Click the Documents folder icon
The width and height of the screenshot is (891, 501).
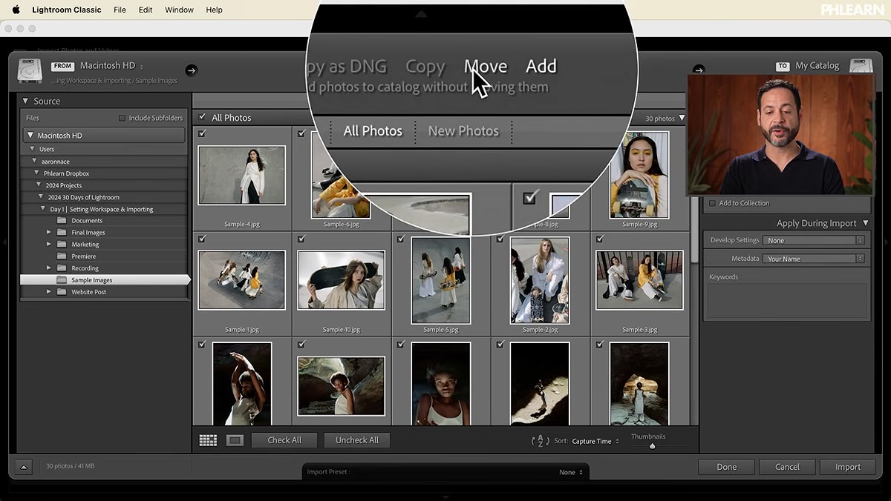(62, 221)
